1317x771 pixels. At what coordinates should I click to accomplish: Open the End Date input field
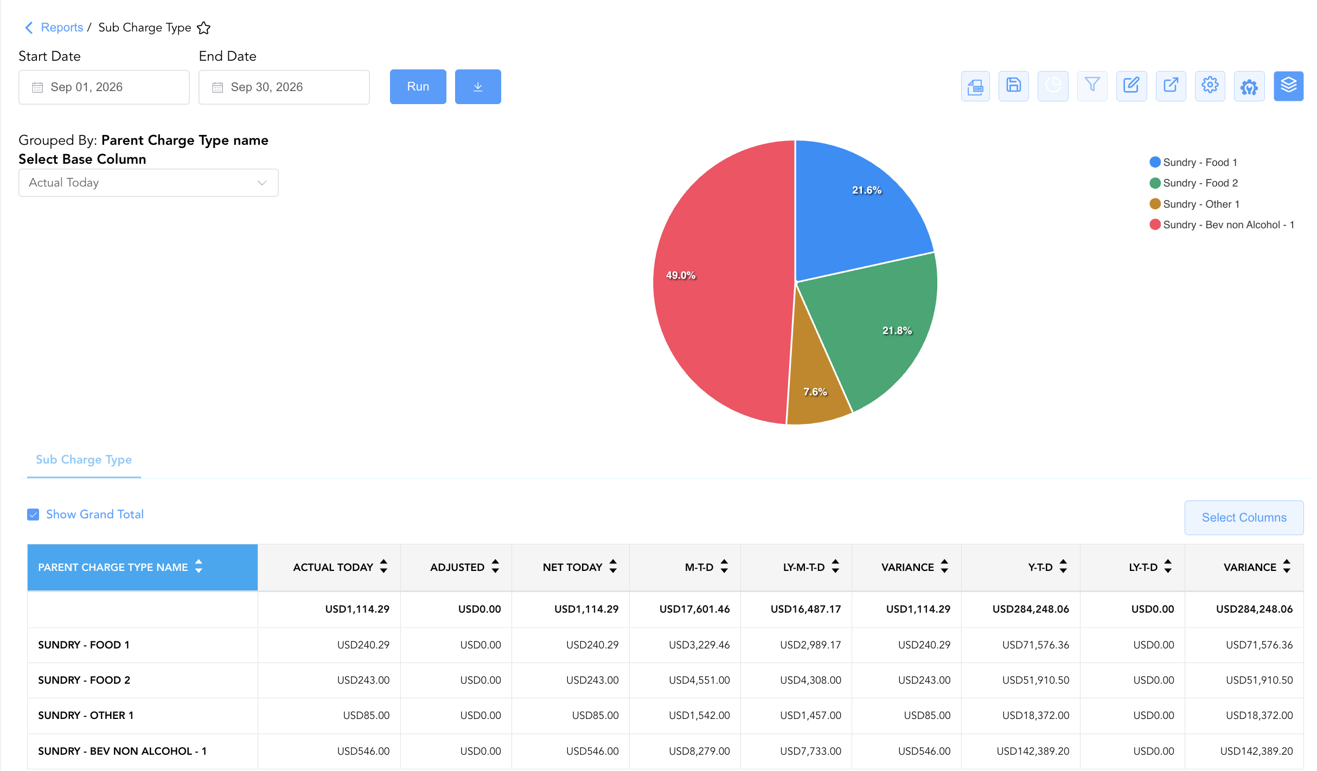(284, 87)
